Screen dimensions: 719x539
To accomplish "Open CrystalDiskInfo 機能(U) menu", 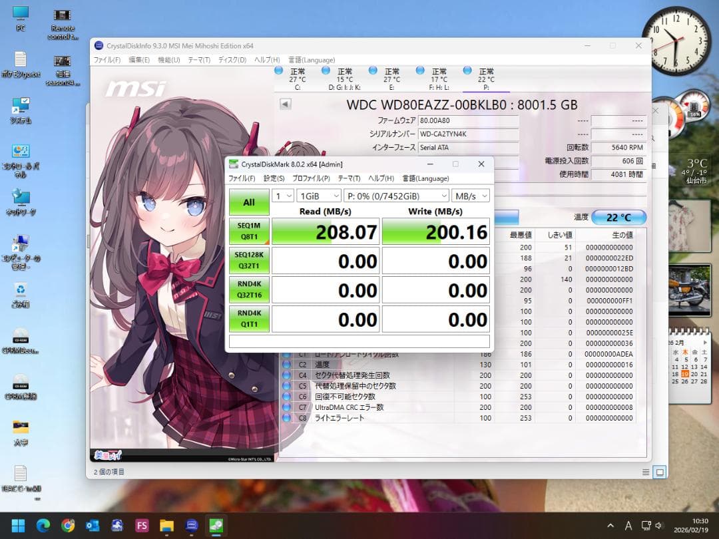I will [168, 60].
